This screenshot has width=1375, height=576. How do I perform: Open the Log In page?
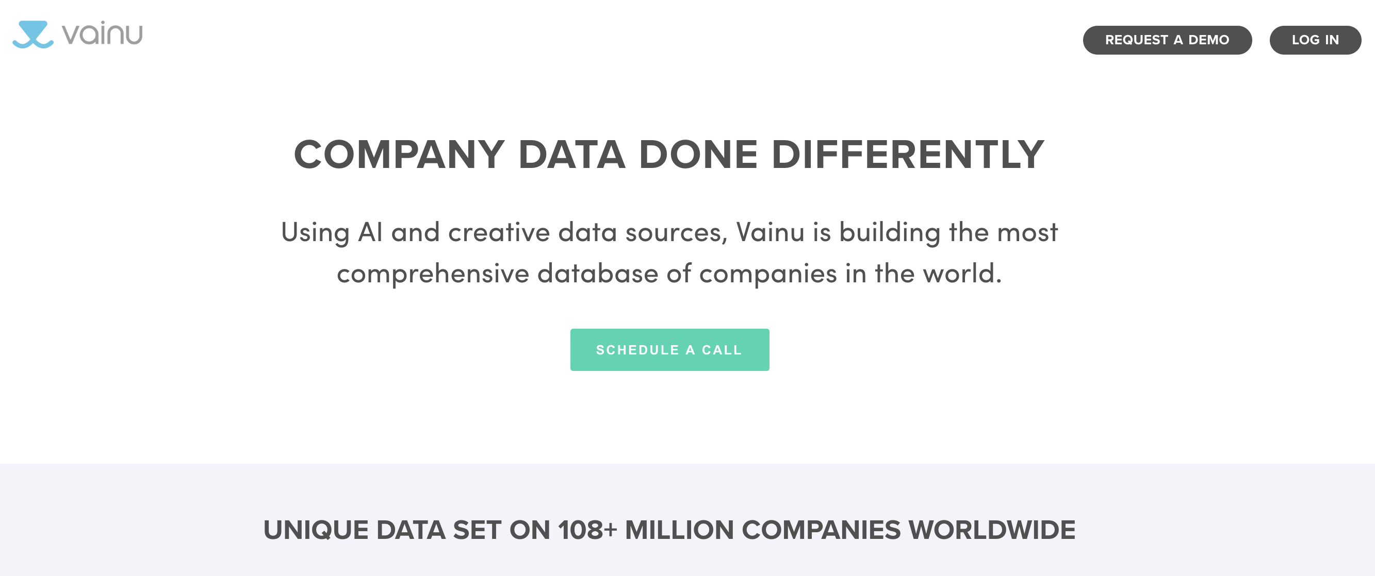(x=1315, y=40)
